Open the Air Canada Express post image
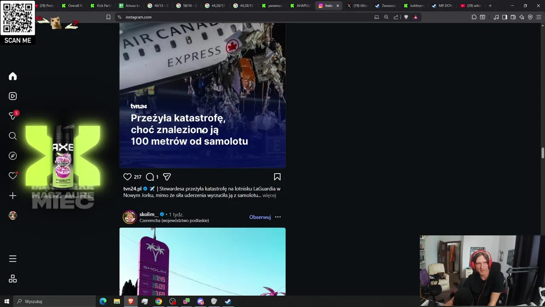The width and height of the screenshot is (545, 307). 202,96
